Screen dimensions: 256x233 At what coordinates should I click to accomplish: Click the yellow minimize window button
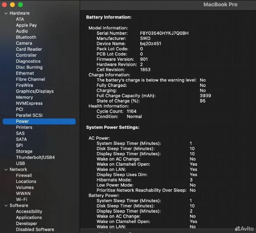click(12, 5)
